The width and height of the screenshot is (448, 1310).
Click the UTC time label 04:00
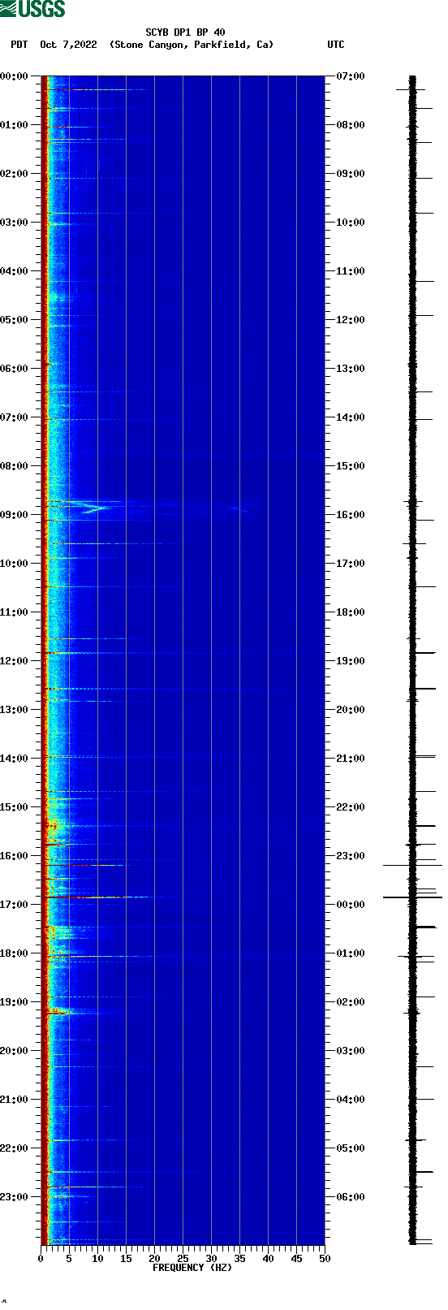[351, 1100]
